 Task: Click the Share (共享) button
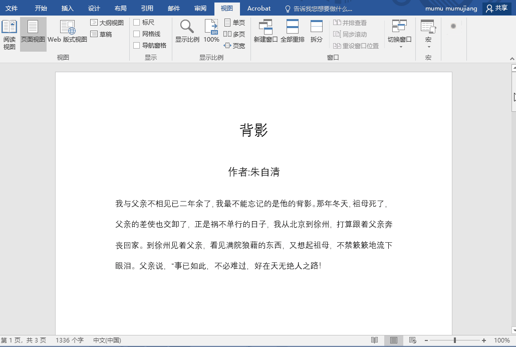tap(497, 8)
